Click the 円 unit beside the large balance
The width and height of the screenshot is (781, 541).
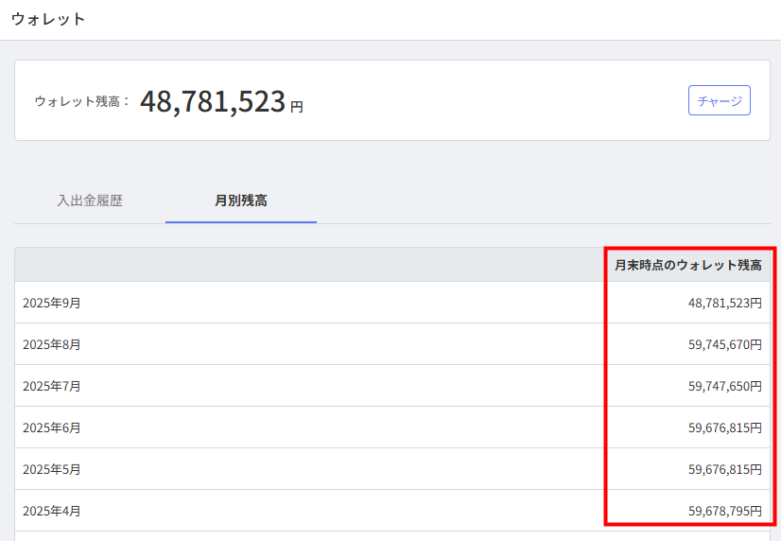297,107
